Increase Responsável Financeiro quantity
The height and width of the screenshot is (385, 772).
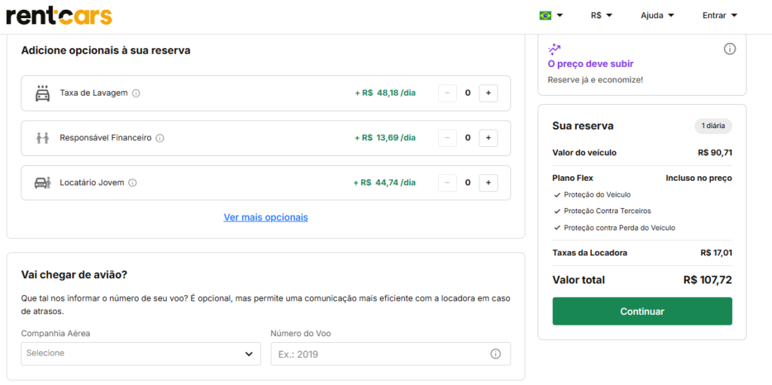tap(489, 138)
